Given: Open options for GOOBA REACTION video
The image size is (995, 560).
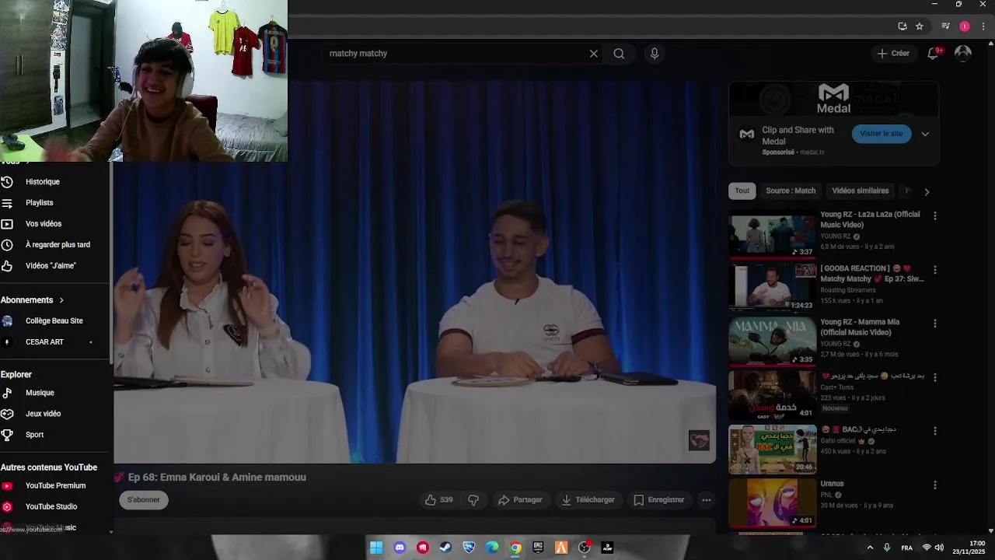Looking at the screenshot, I should point(935,270).
